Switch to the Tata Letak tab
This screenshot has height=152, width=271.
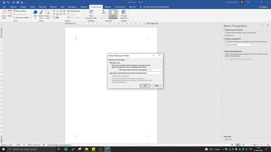click(x=42, y=7)
